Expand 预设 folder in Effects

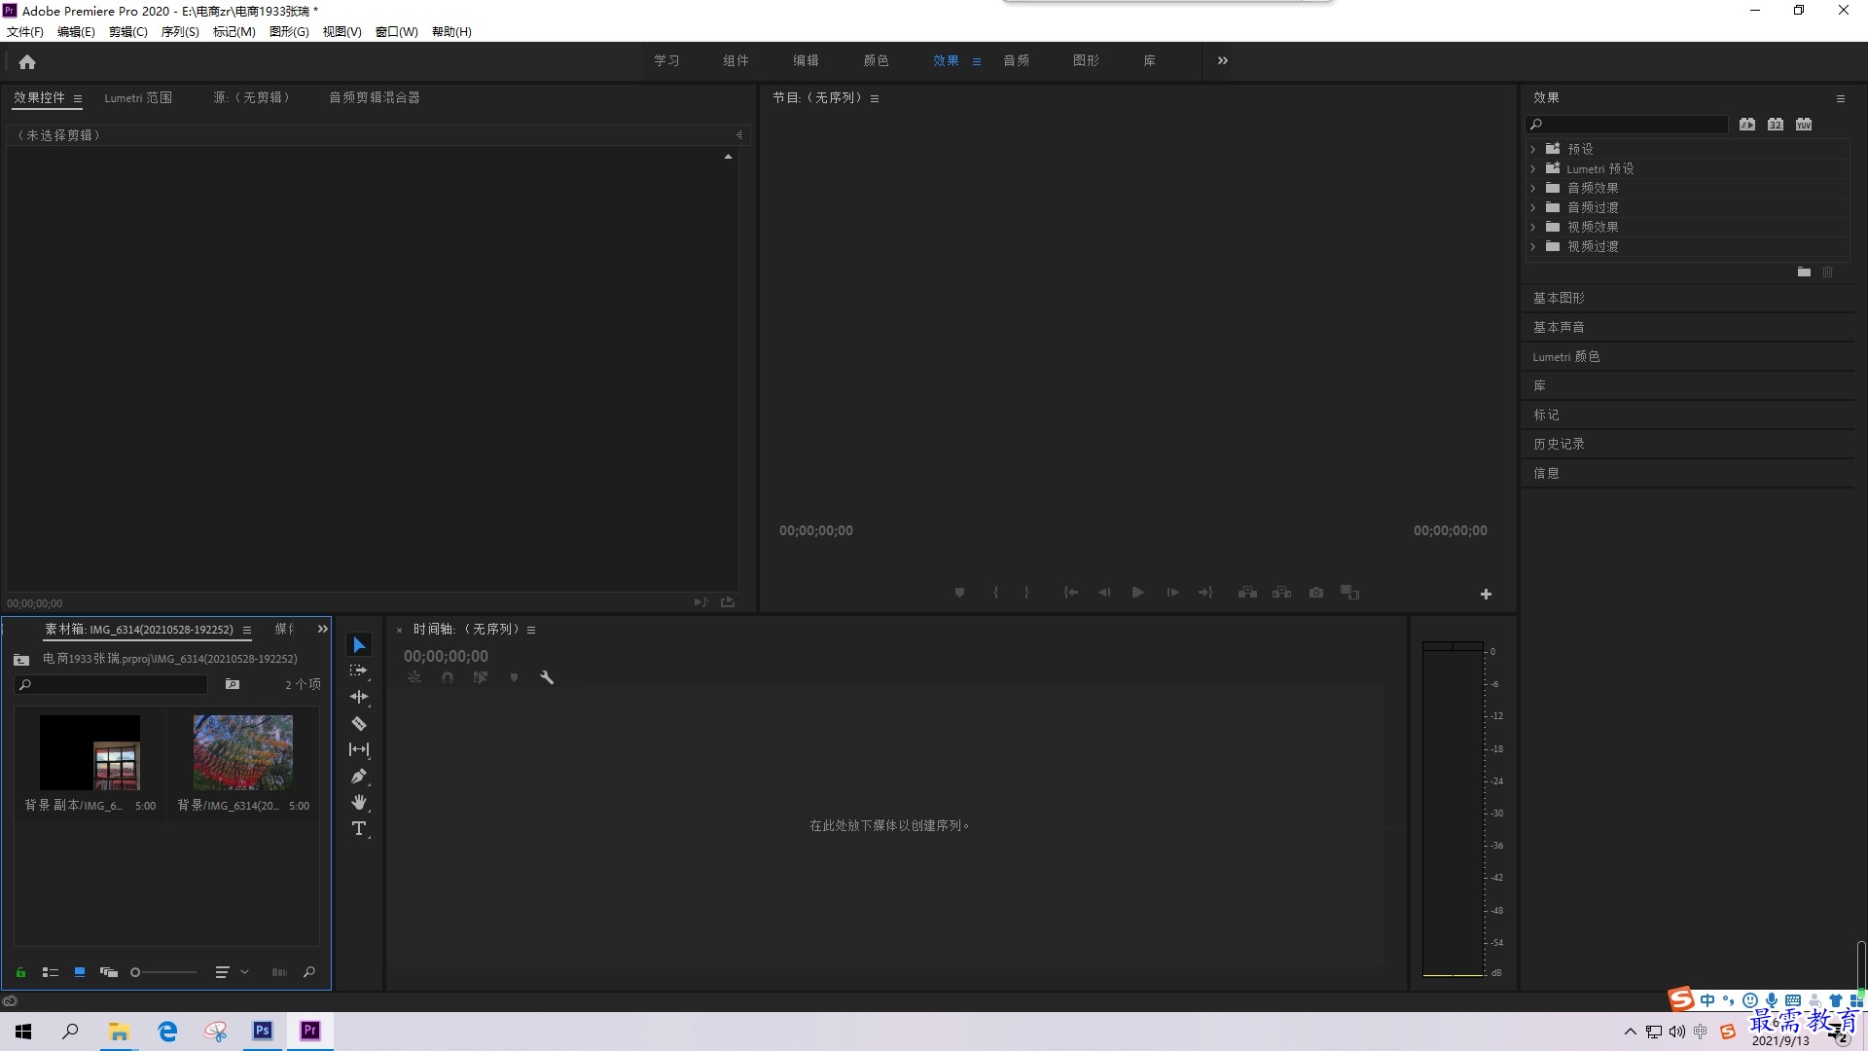click(1533, 149)
